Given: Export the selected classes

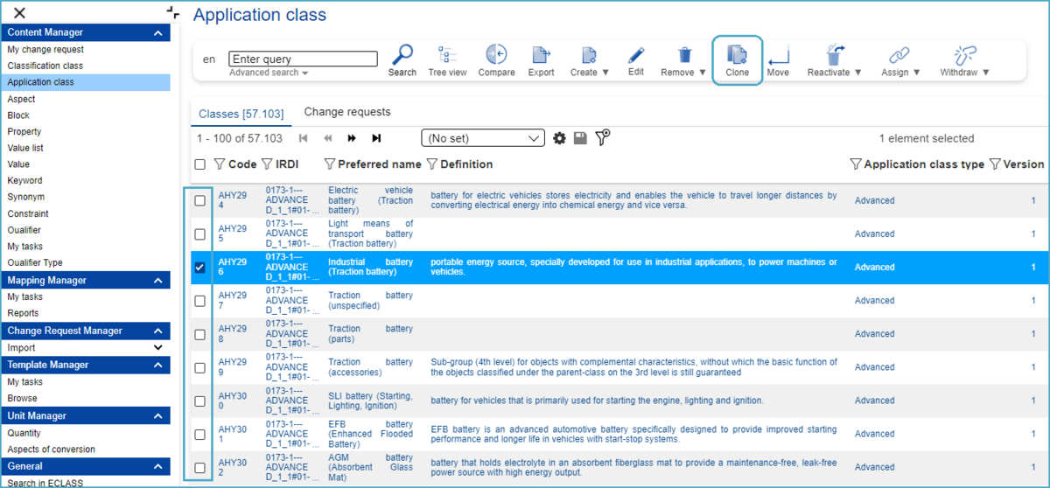Looking at the screenshot, I should [x=541, y=54].
